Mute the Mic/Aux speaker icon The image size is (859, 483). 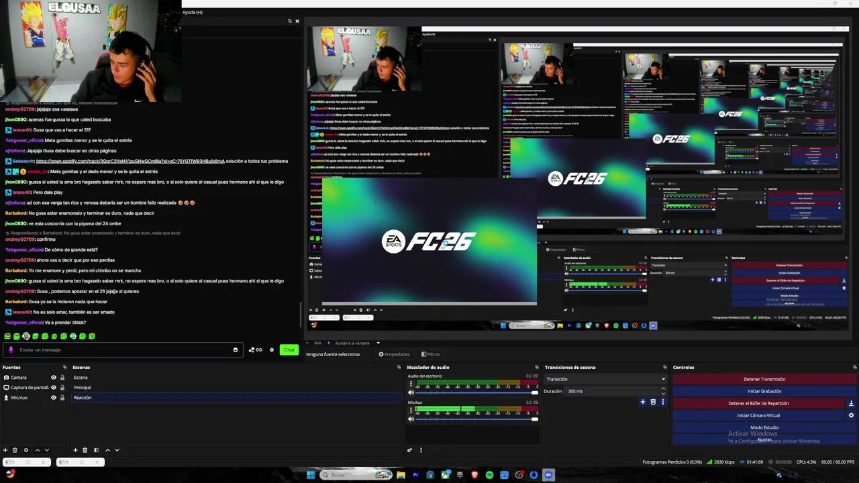411,419
